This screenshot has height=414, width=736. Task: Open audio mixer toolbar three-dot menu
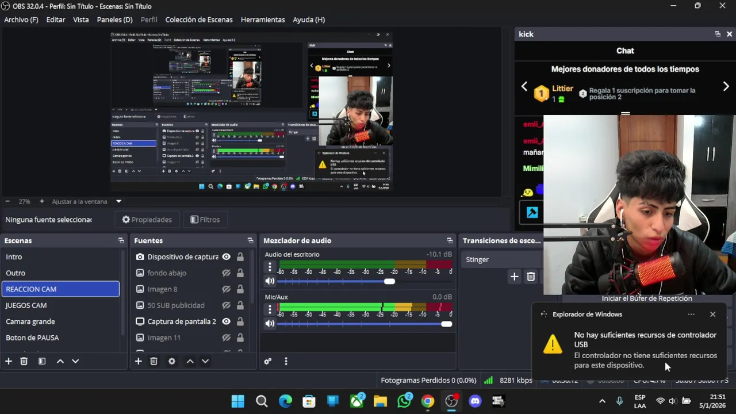tap(286, 361)
